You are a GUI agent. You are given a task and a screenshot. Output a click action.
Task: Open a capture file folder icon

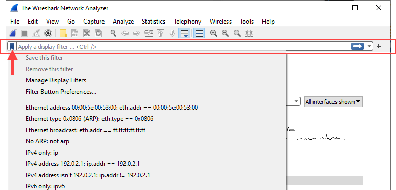tap(63, 33)
